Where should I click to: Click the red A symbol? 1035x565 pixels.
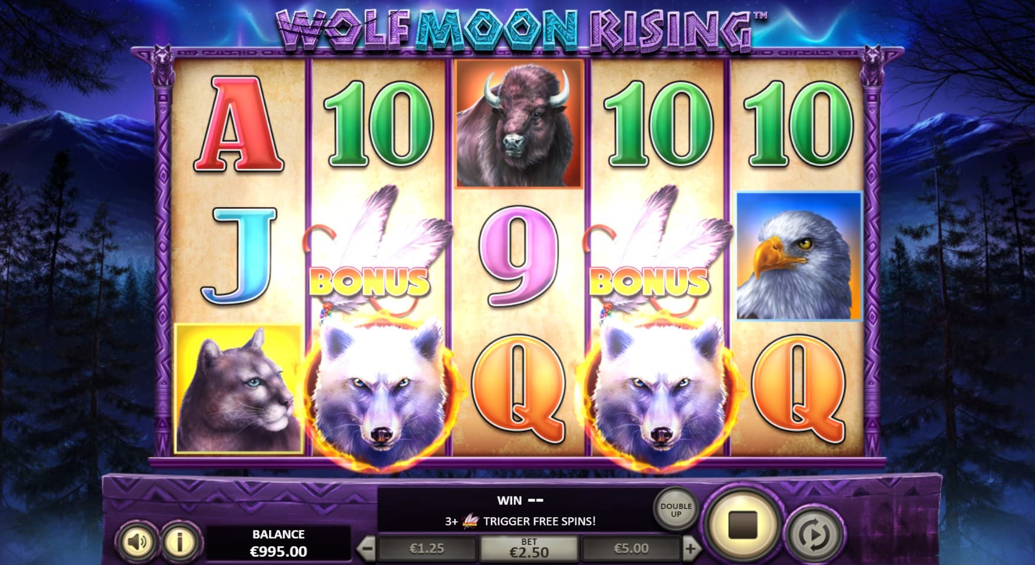click(238, 124)
